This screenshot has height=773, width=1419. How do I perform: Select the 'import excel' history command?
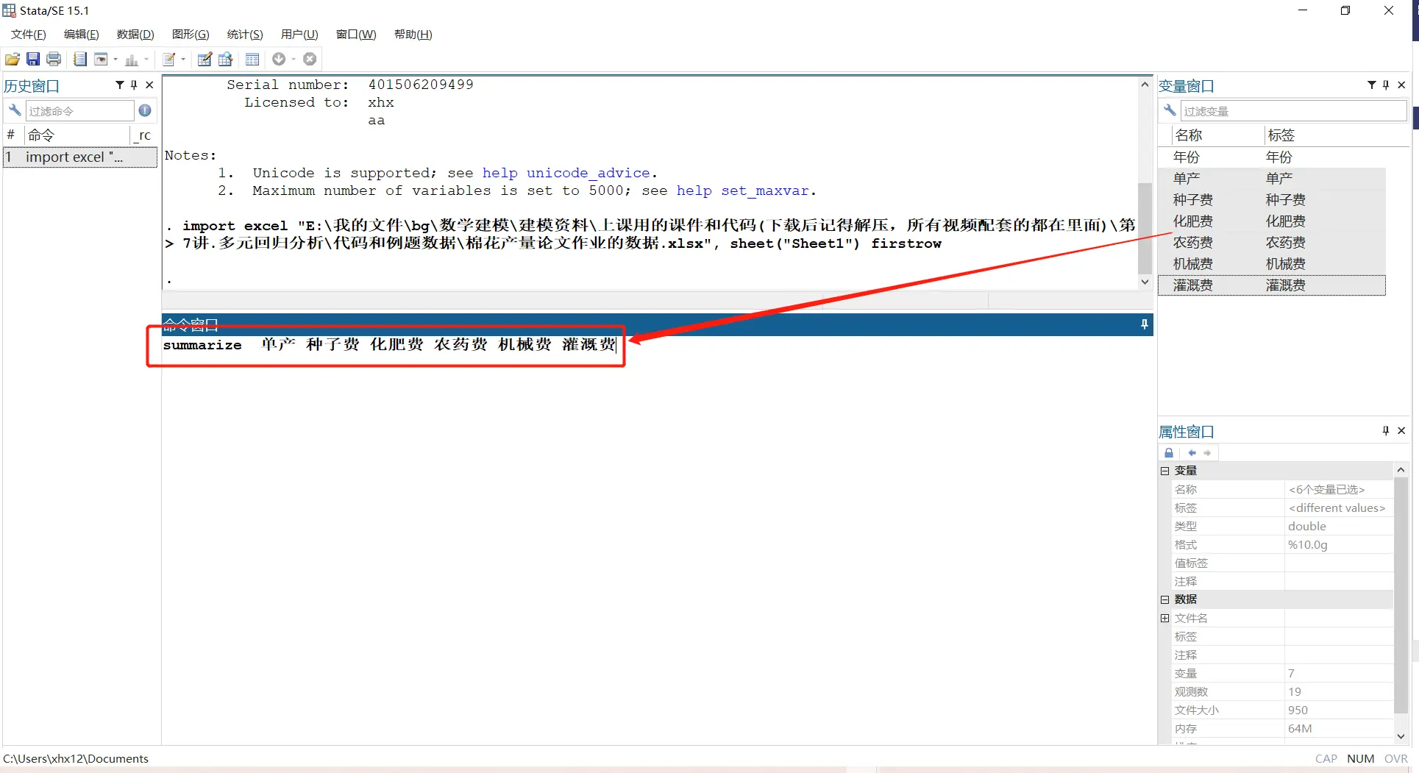[x=80, y=157]
